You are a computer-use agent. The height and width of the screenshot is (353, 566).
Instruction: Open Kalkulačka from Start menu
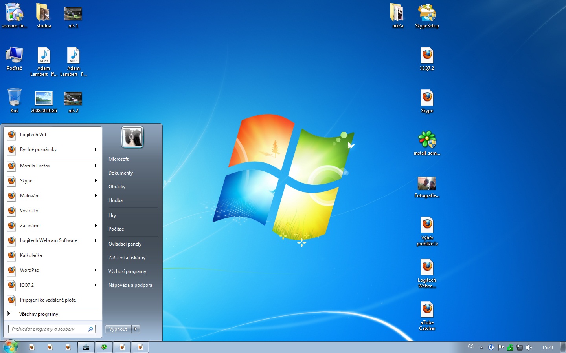tap(53, 255)
